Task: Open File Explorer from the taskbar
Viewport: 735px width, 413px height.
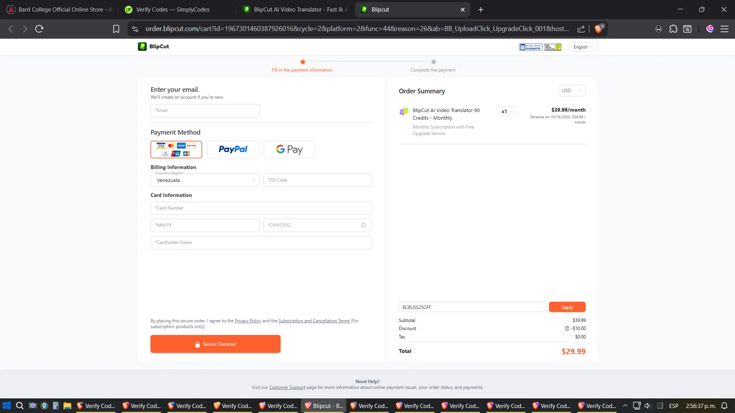Action: (68, 406)
